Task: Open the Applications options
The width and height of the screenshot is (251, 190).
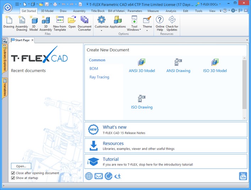Action: tap(118, 22)
